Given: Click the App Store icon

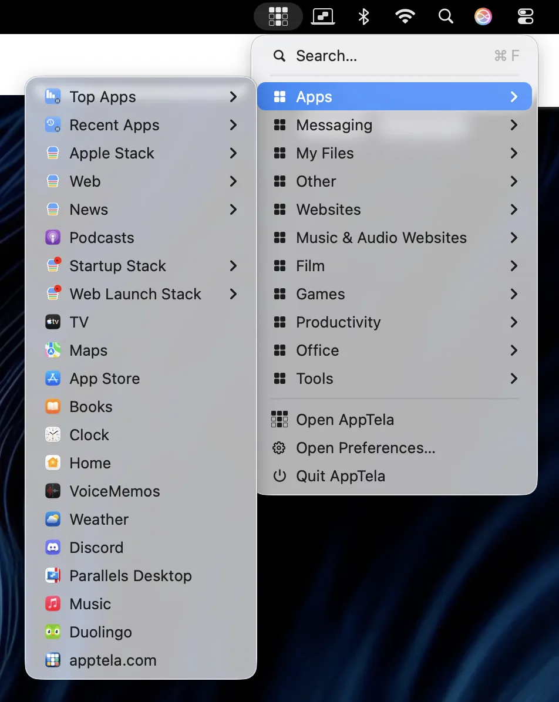Looking at the screenshot, I should click(53, 379).
